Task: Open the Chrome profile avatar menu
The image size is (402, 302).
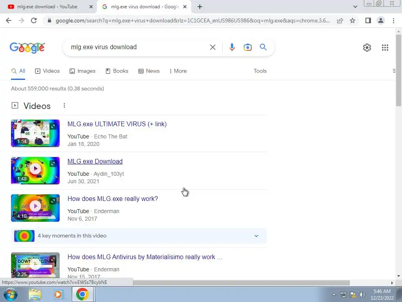Action: (381, 20)
